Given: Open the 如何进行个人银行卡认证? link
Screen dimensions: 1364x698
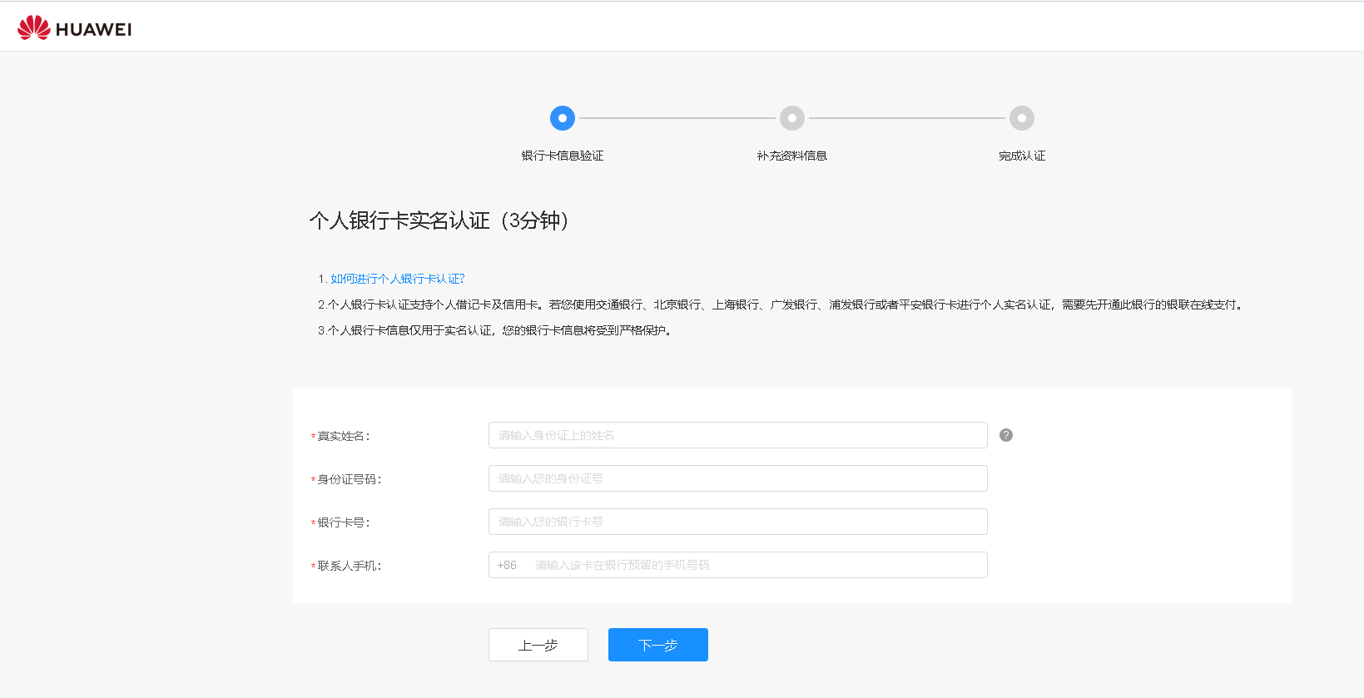Looking at the screenshot, I should point(398,279).
